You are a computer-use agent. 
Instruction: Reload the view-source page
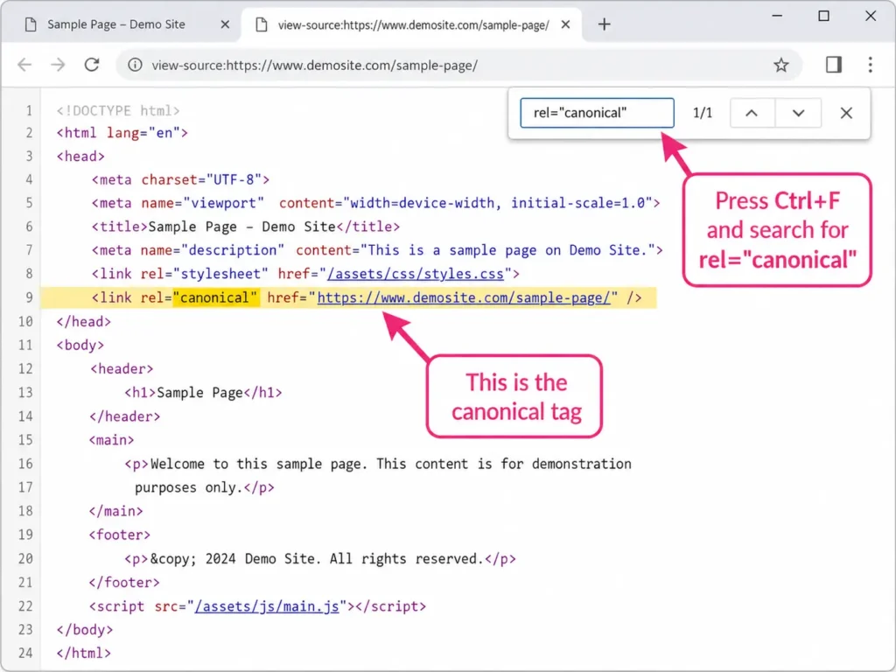(x=92, y=65)
